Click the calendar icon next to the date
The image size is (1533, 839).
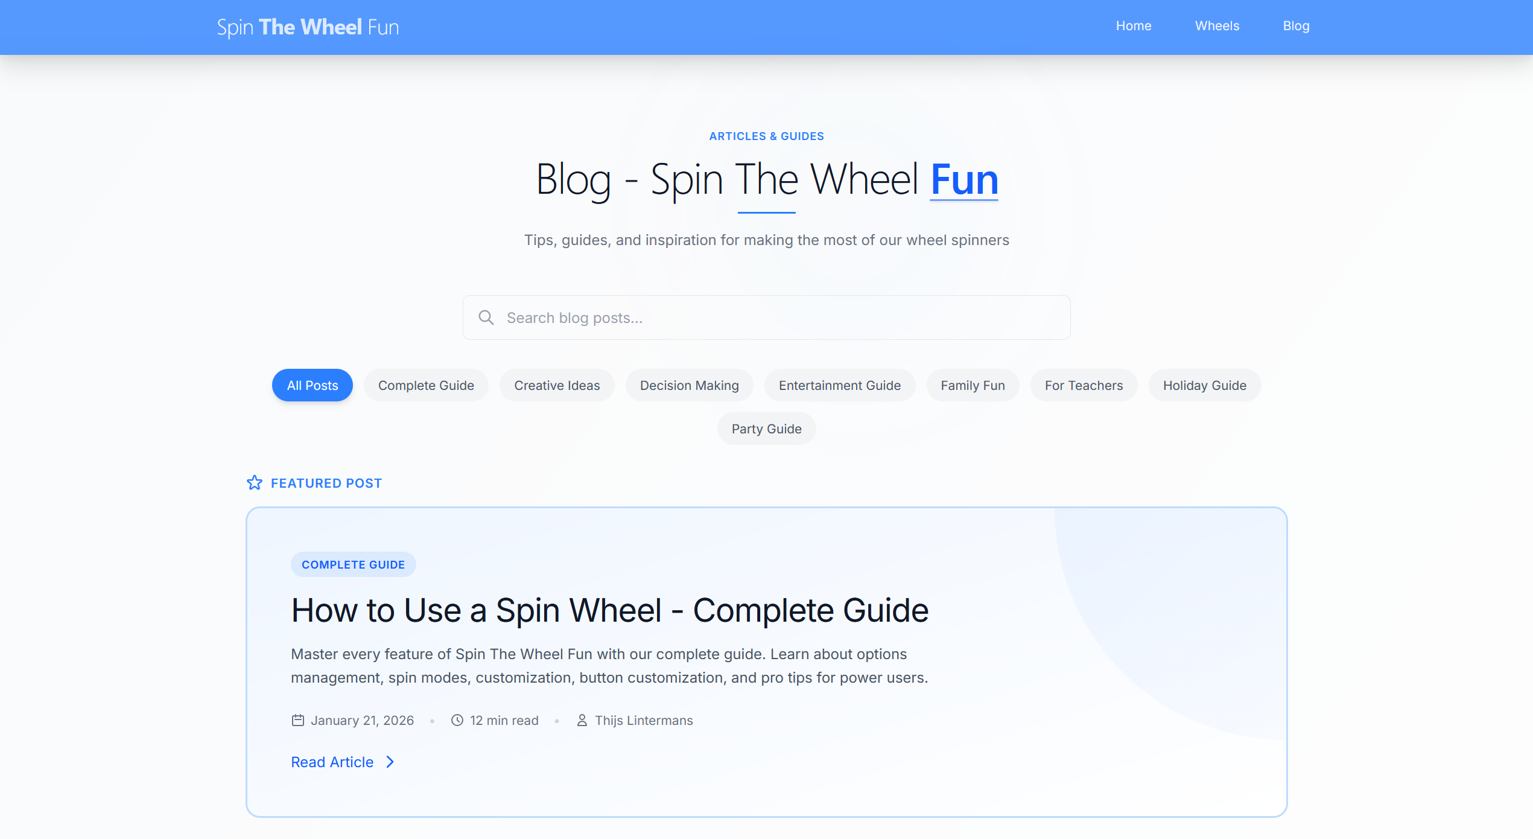297,720
